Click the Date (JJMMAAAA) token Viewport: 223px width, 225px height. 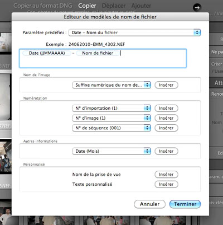tap(47, 53)
